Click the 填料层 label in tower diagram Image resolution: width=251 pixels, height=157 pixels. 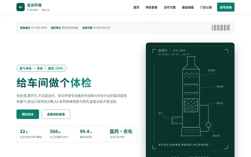tap(220, 103)
